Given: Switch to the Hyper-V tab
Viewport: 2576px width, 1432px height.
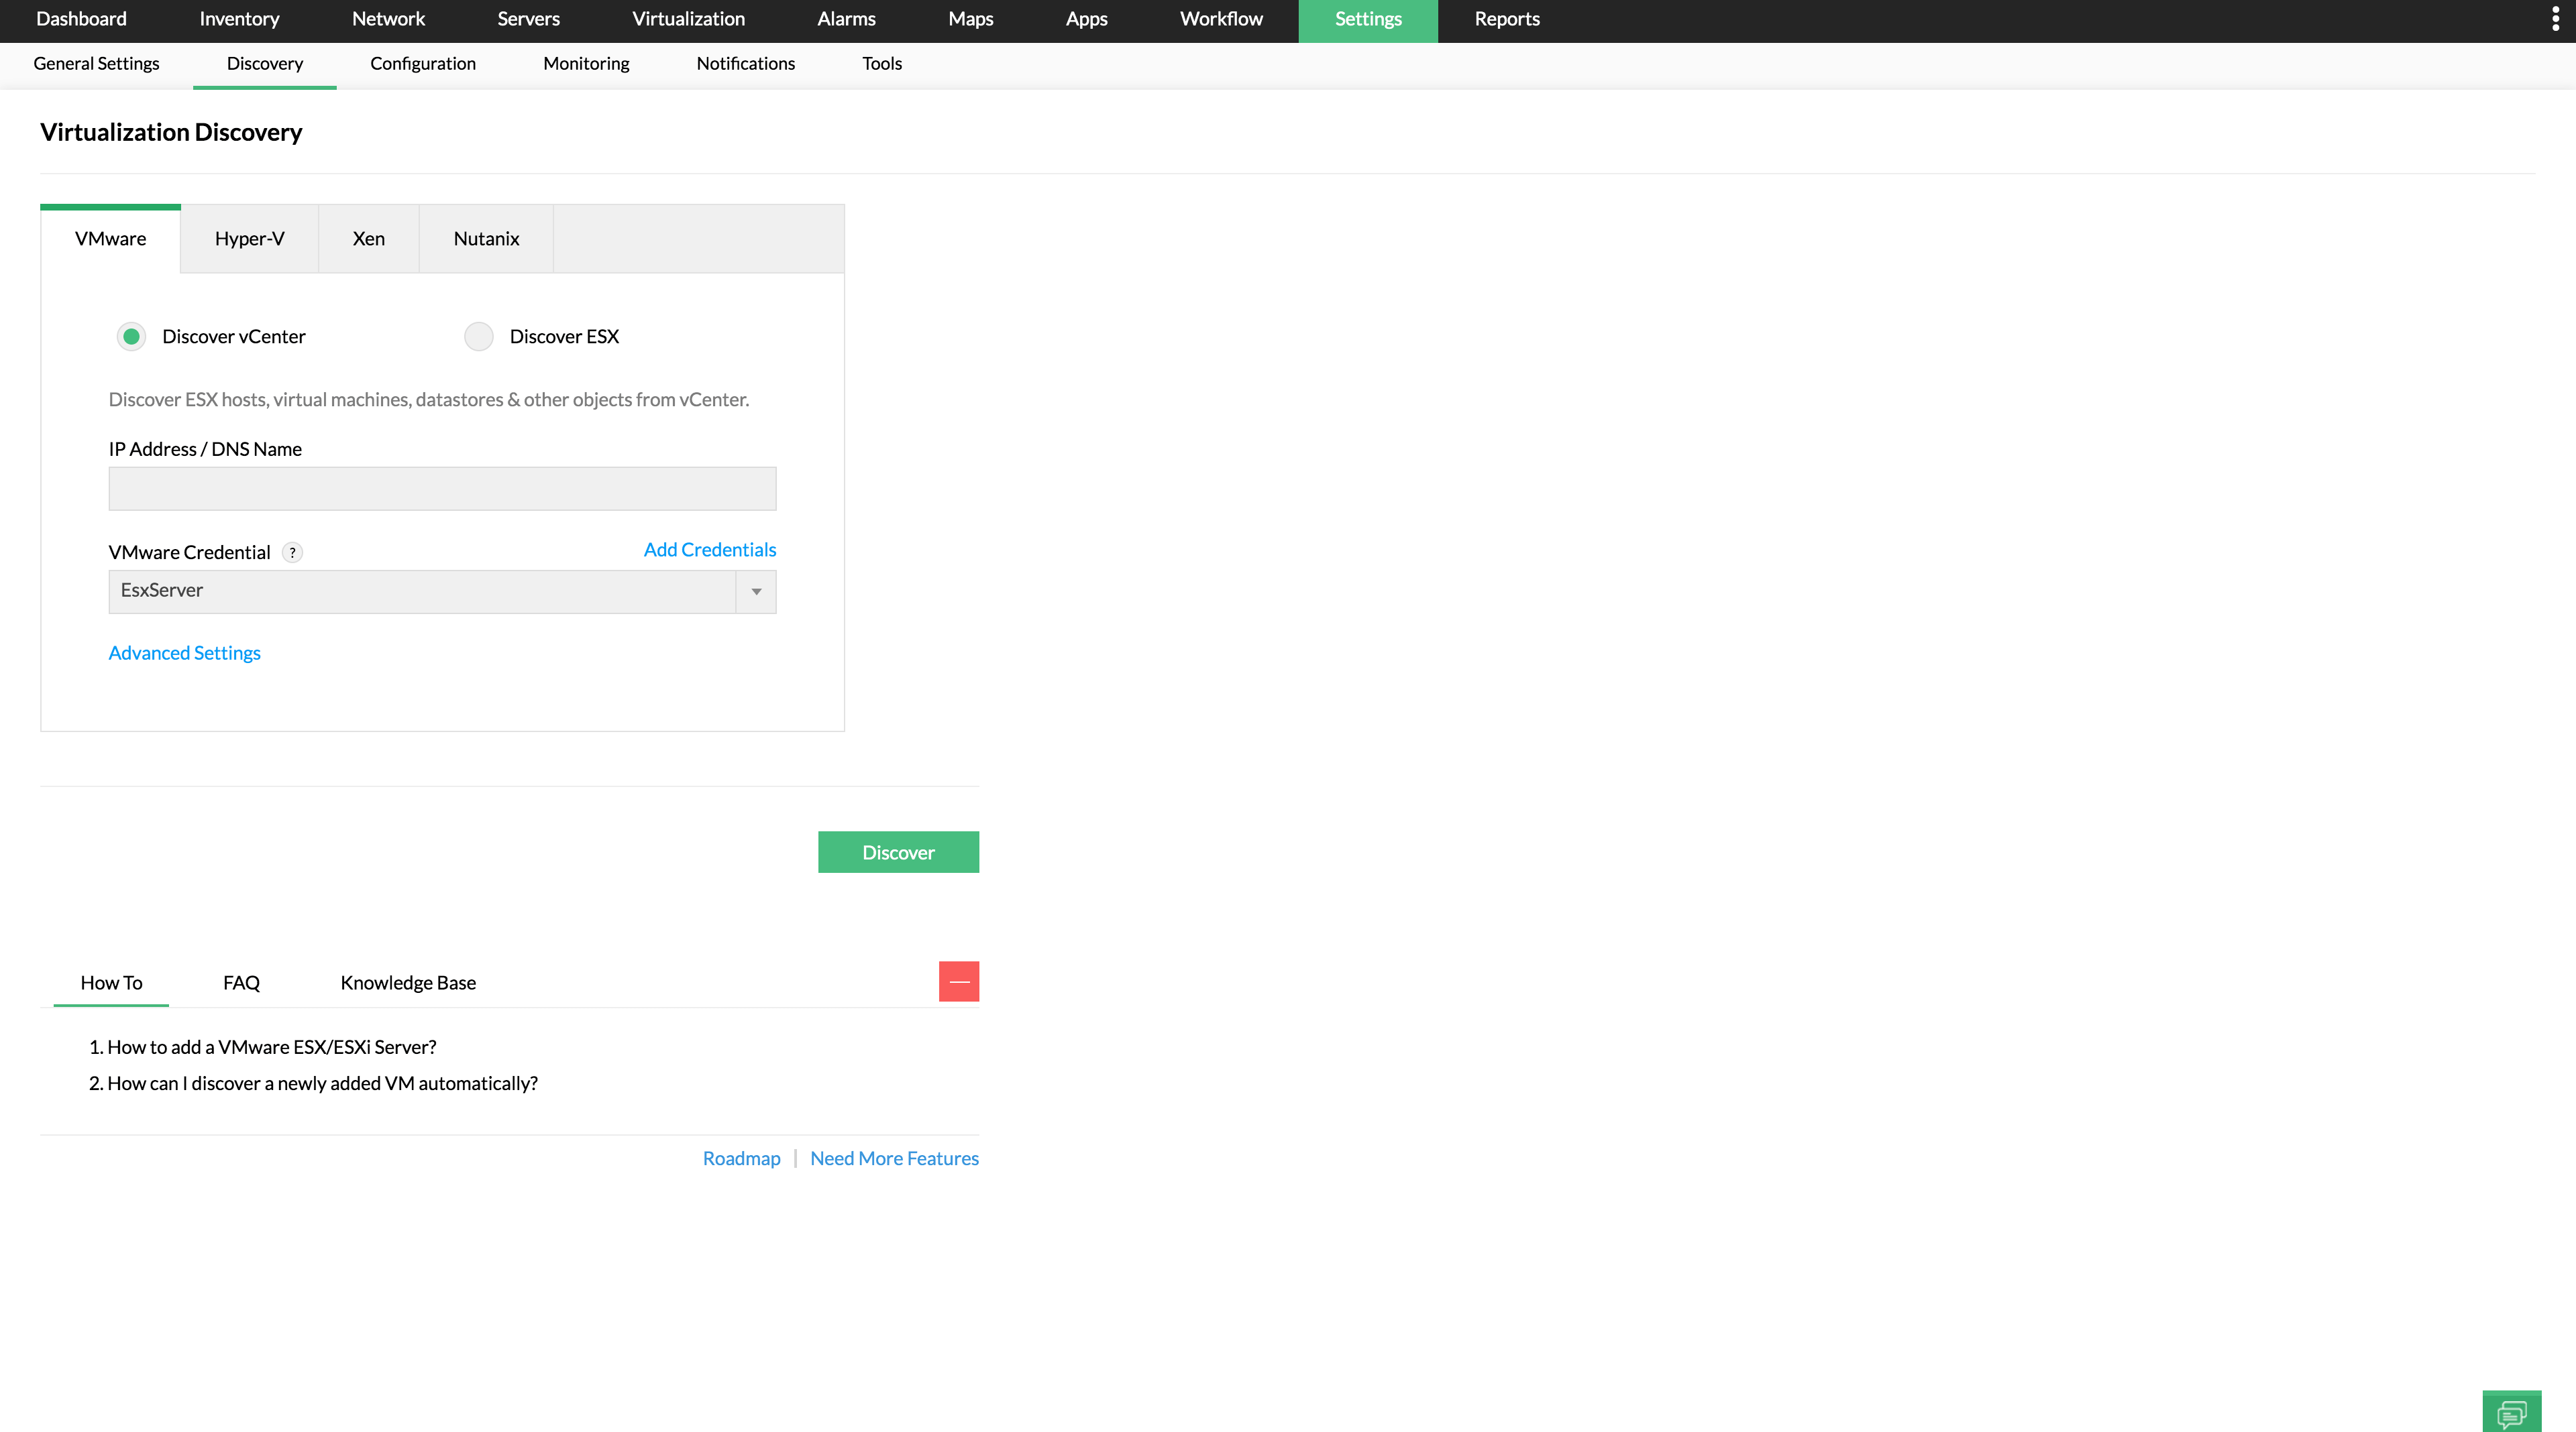Looking at the screenshot, I should (249, 239).
